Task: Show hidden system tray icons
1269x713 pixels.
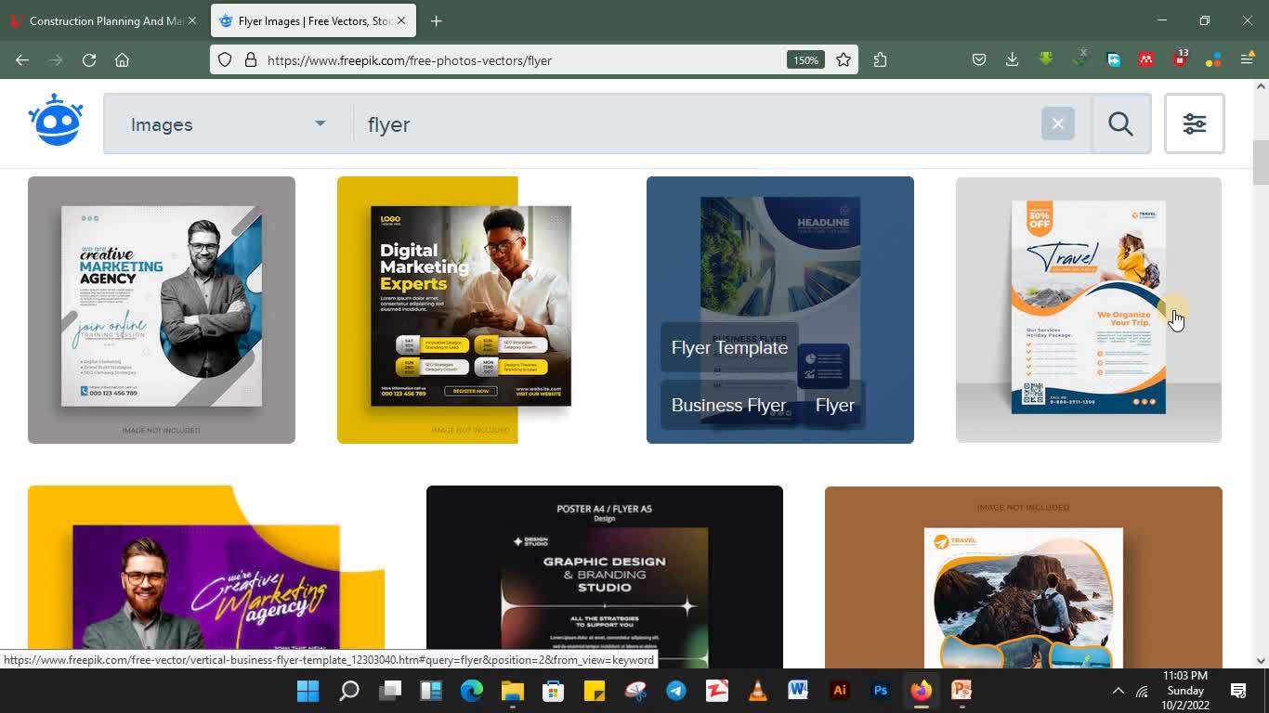Action: pos(1119,691)
